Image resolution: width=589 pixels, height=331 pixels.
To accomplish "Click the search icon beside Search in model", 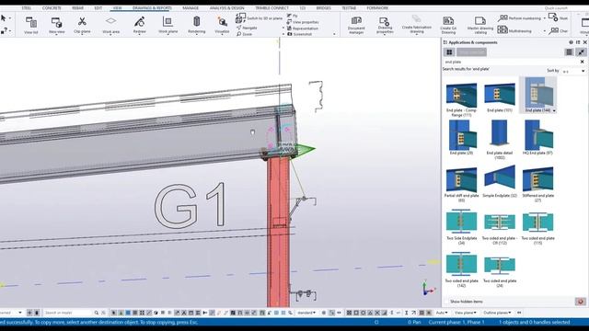I will click(x=96, y=313).
